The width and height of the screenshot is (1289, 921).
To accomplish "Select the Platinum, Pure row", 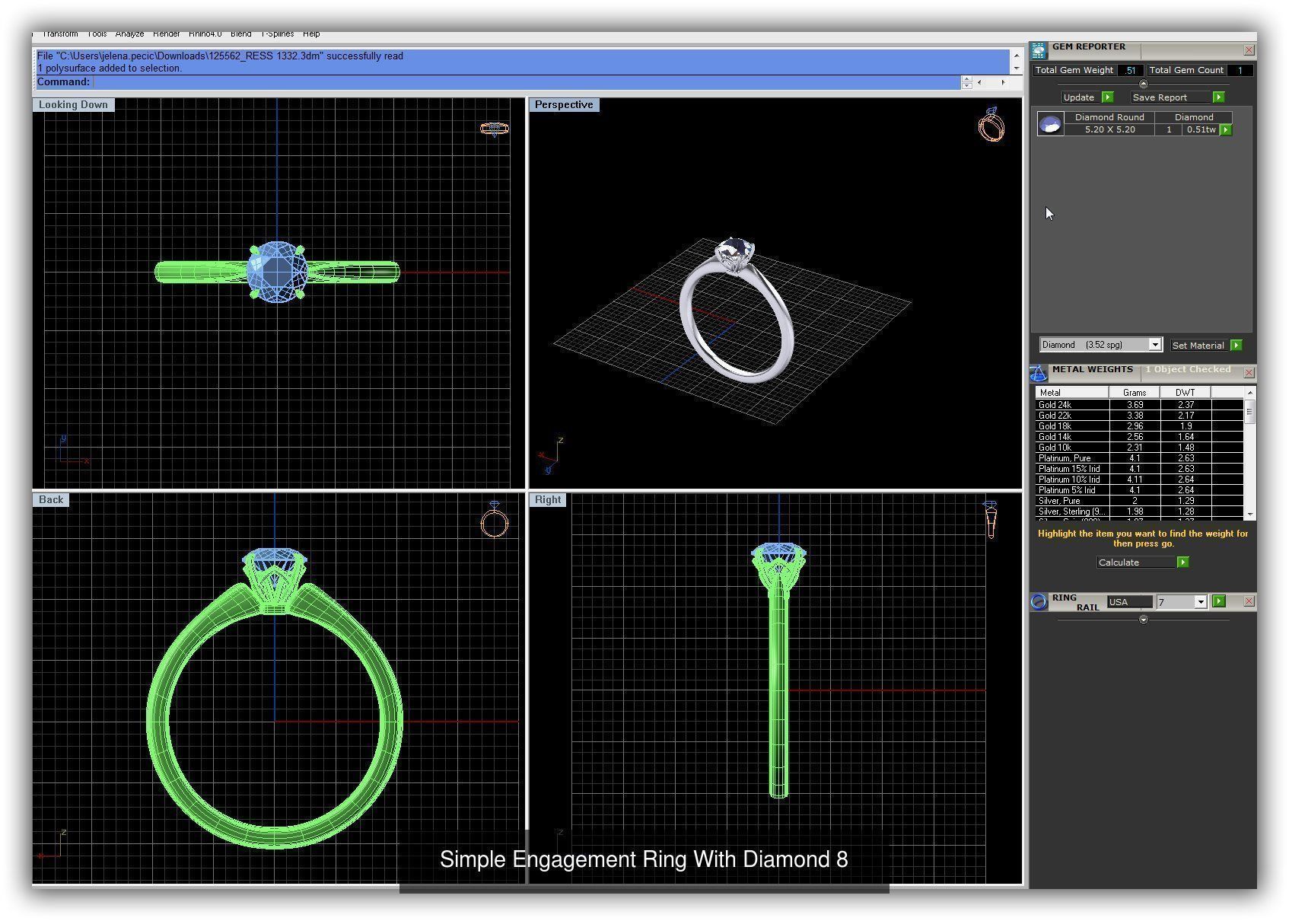I will click(1139, 458).
